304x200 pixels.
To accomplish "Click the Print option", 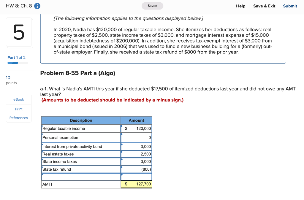I will pos(18,109).
